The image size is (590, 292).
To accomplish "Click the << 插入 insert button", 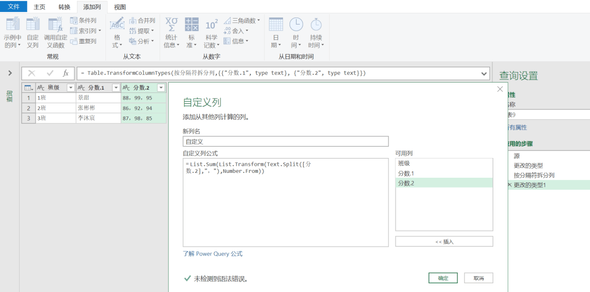I will (444, 242).
